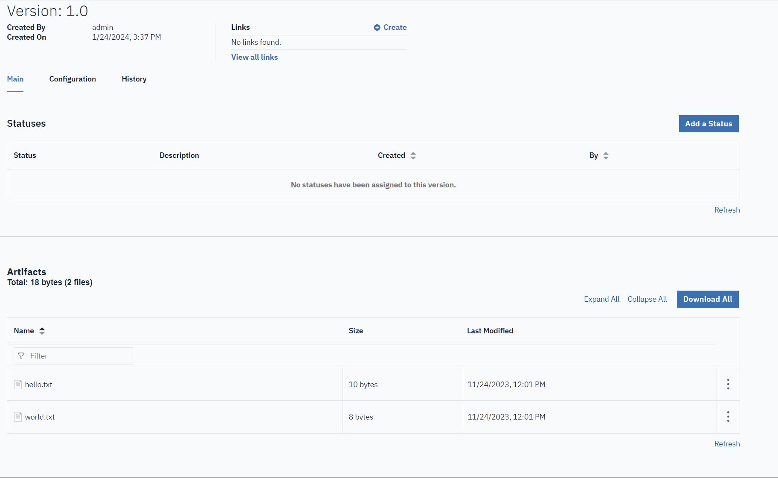Select the Main tab

coord(15,79)
